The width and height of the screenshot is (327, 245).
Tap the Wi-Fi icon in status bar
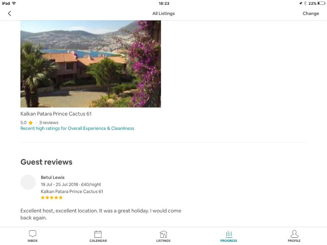(x=14, y=3)
